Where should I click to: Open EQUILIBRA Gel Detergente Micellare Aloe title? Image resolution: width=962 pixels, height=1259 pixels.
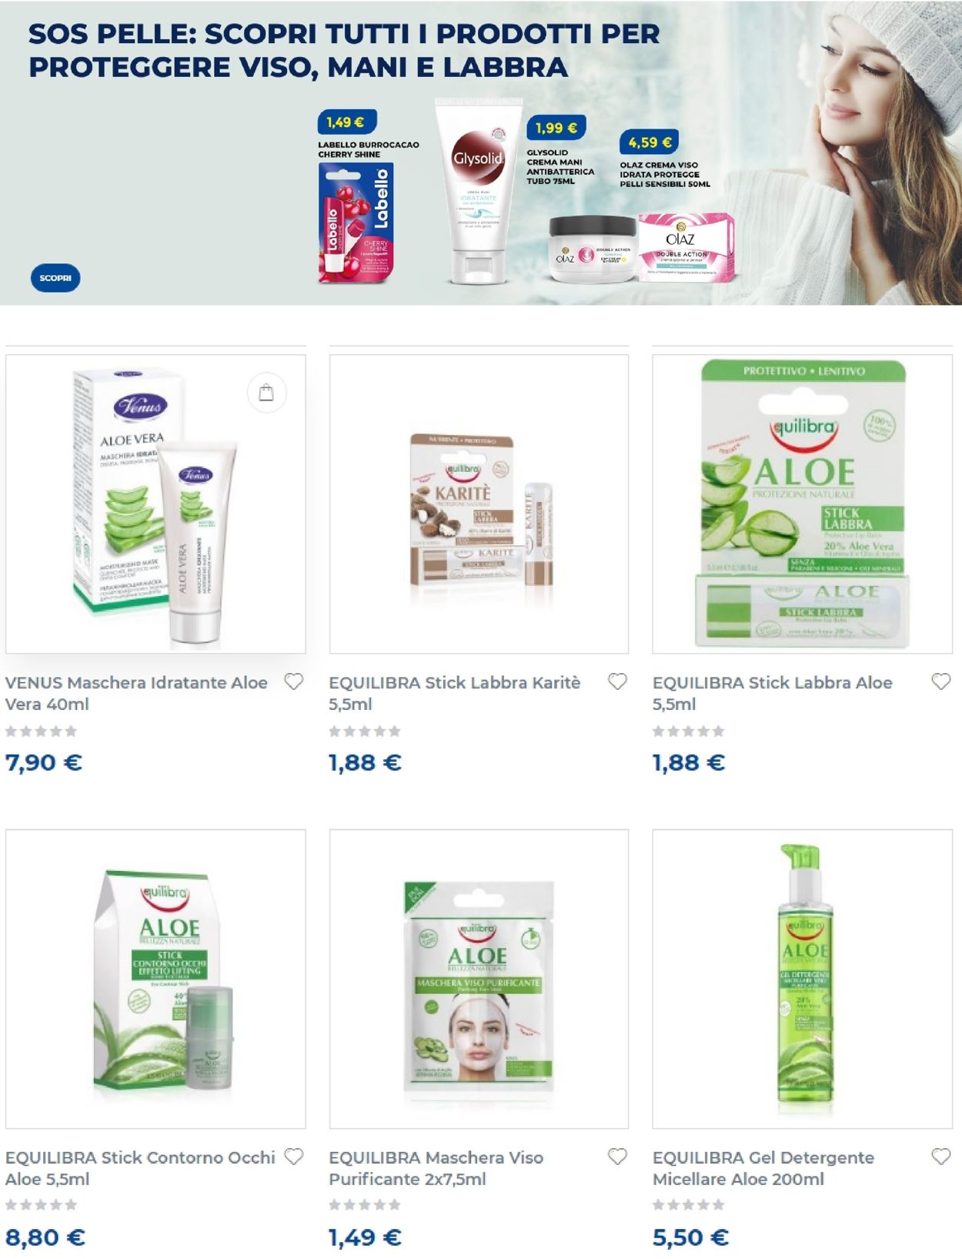(763, 1168)
